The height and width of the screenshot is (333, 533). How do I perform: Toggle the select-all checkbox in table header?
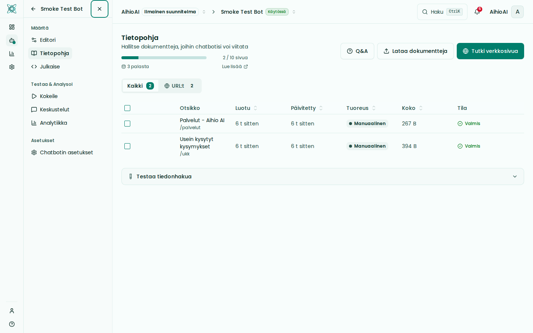click(x=127, y=108)
